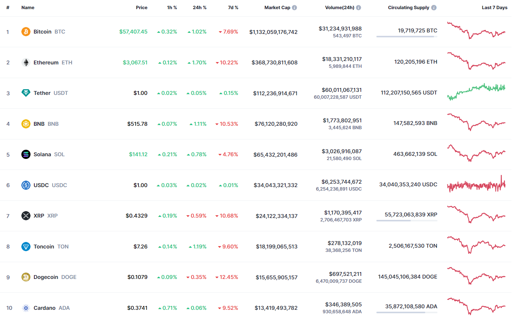Viewport: 516px width, 322px height.
Task: Click the Bitcoin coin logo icon
Action: point(26,32)
